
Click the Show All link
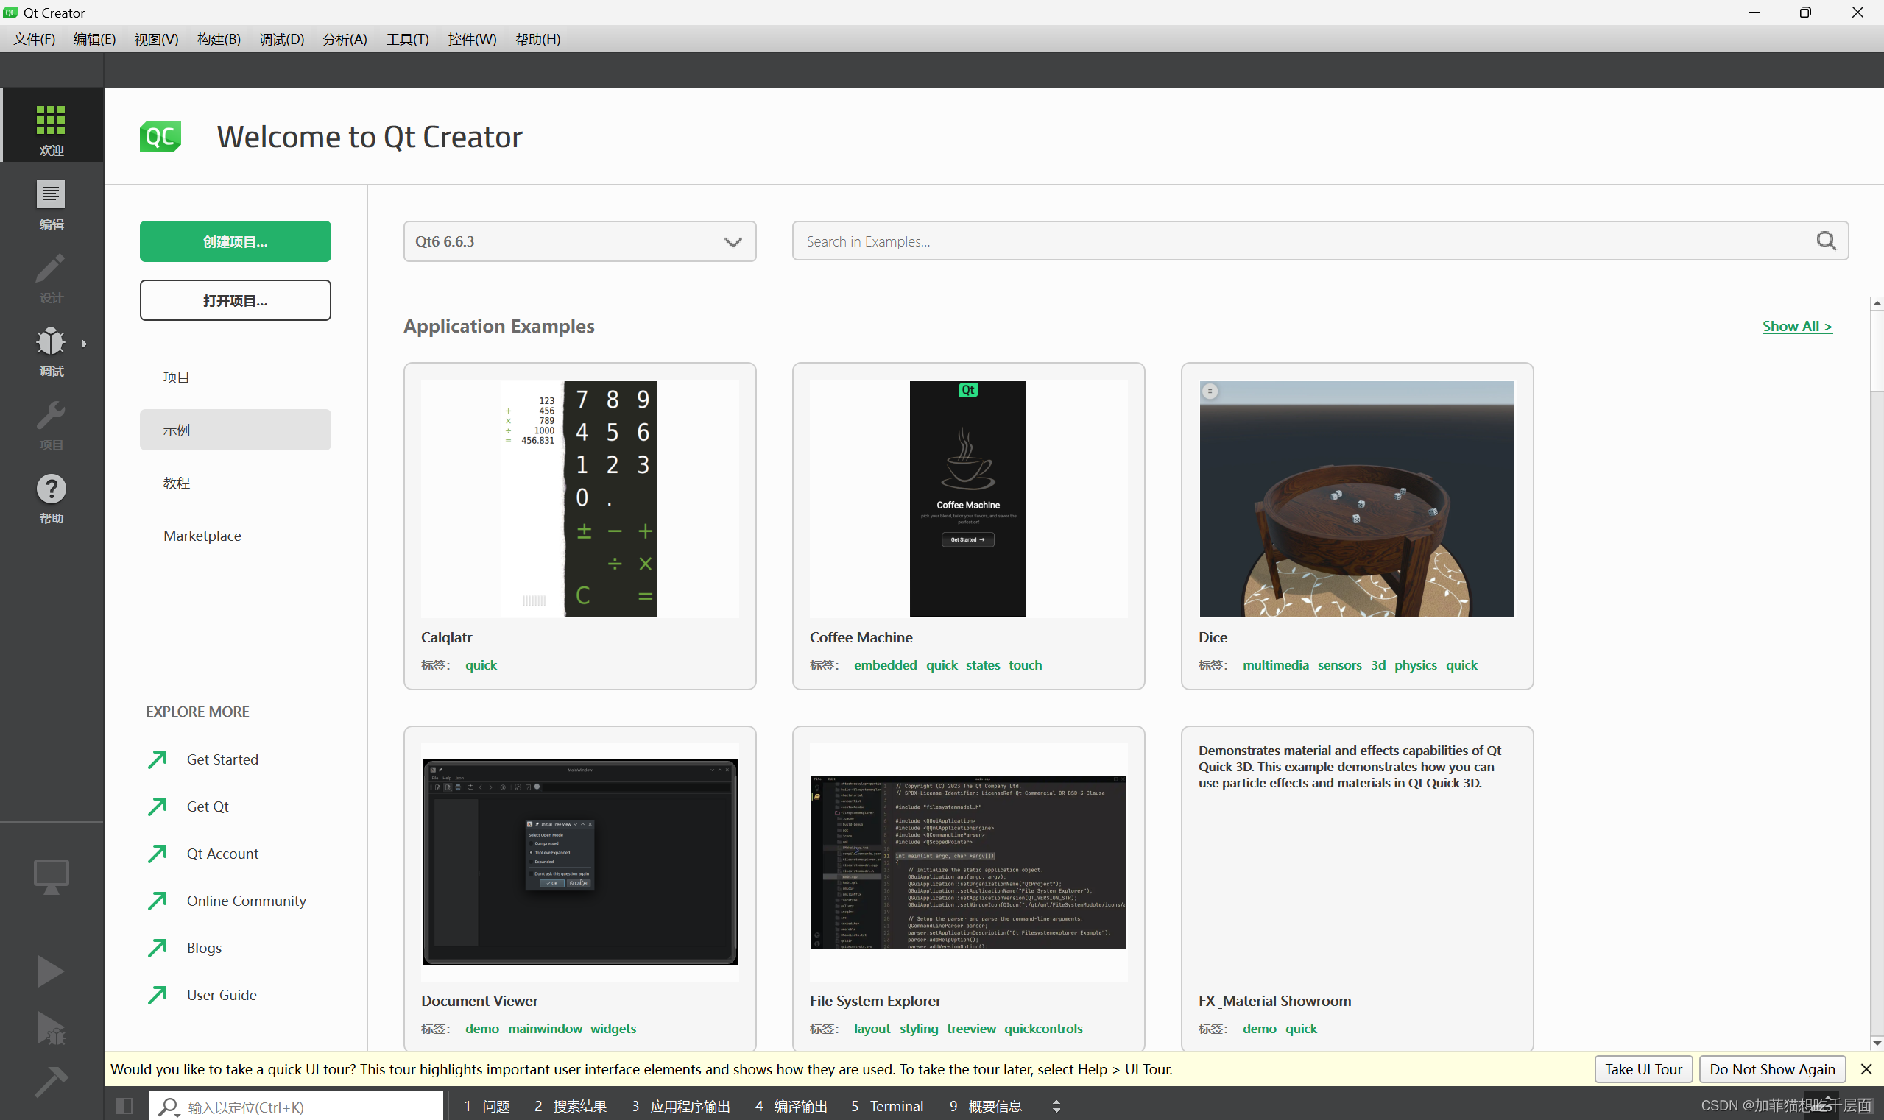1797,326
